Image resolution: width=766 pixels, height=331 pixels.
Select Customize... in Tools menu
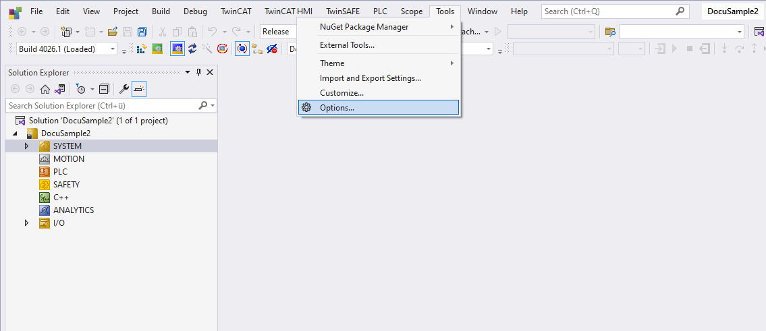(x=379, y=92)
